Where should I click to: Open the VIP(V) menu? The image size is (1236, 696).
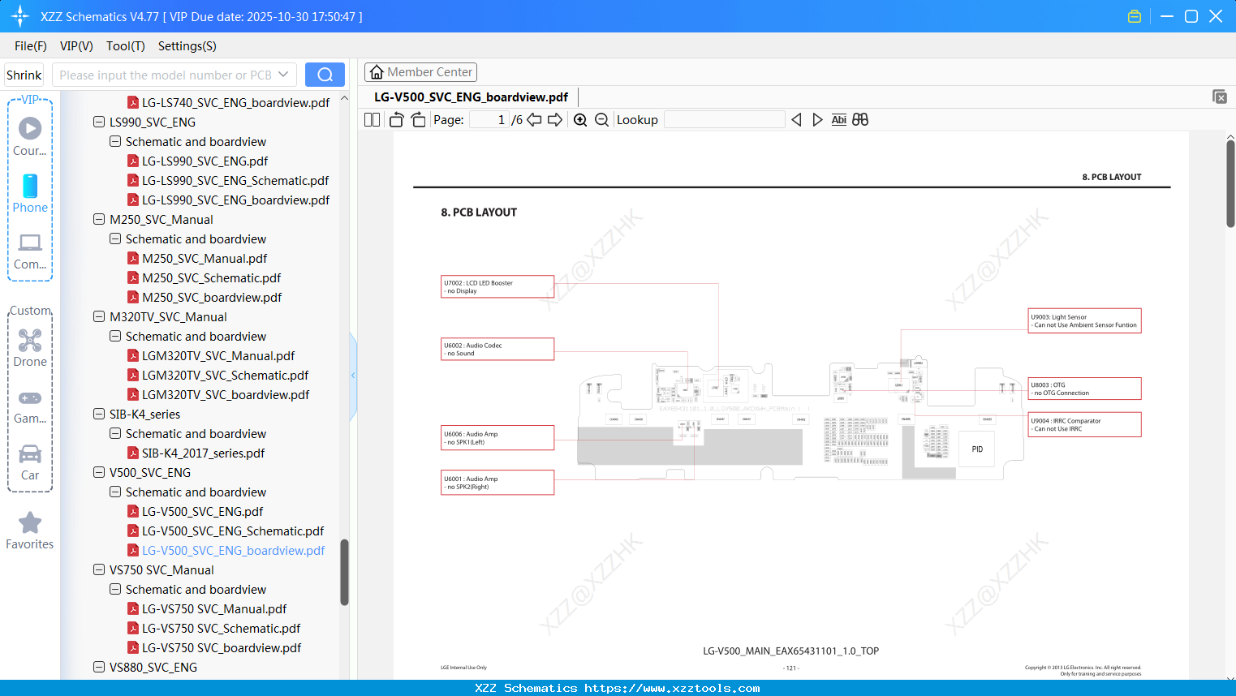click(76, 46)
